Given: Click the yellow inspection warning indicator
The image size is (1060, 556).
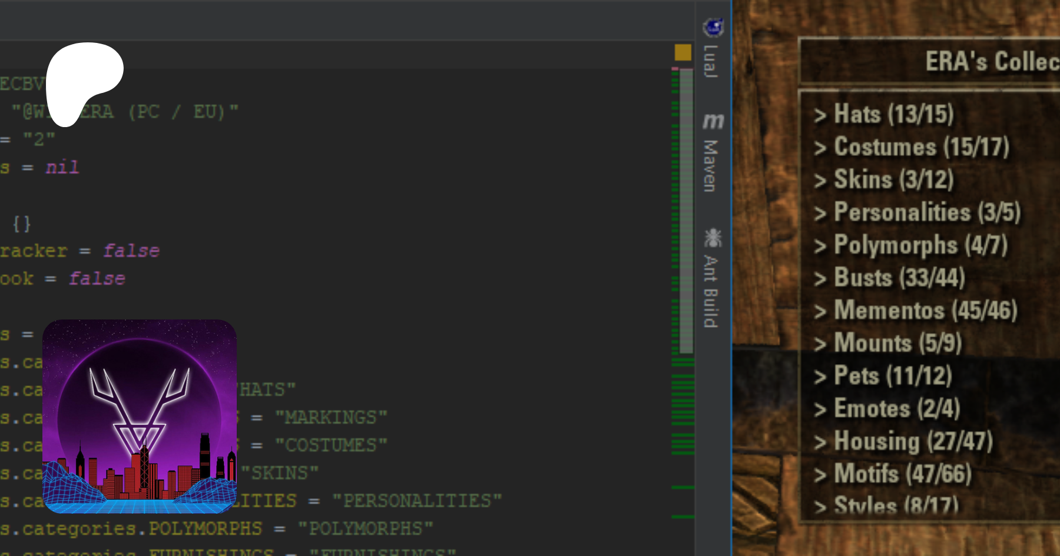Looking at the screenshot, I should 683,52.
